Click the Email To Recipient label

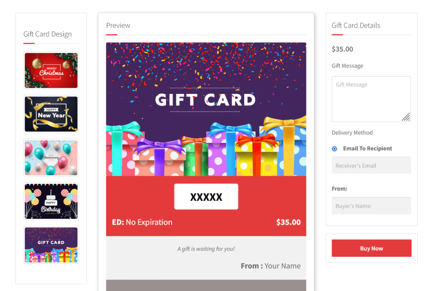pyautogui.click(x=367, y=149)
